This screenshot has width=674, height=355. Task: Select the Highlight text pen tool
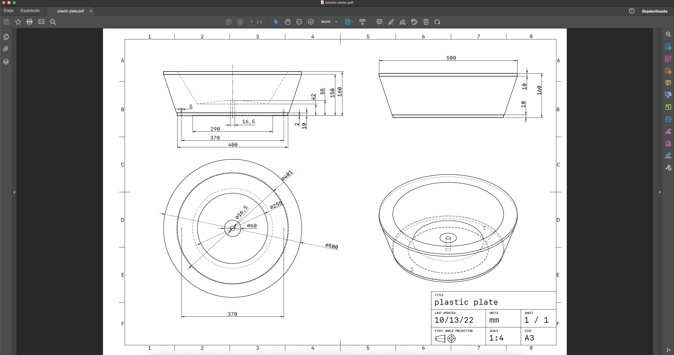[x=391, y=22]
